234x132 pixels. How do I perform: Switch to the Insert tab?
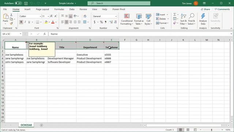point(27,9)
